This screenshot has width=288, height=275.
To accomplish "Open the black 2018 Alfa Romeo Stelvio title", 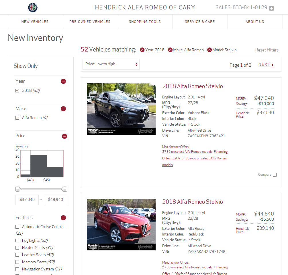I will 193,86.
